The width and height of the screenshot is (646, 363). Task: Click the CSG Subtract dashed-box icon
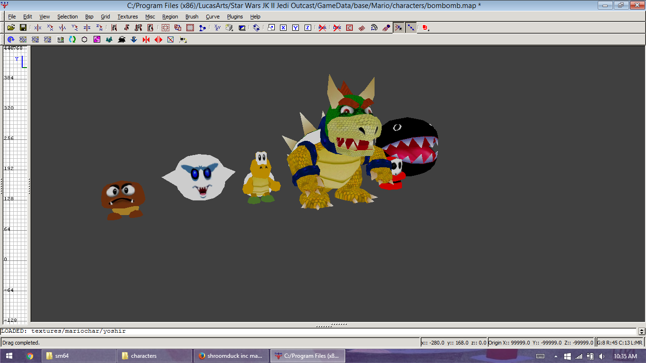click(166, 28)
